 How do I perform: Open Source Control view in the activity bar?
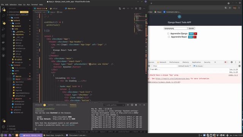coord(4,23)
